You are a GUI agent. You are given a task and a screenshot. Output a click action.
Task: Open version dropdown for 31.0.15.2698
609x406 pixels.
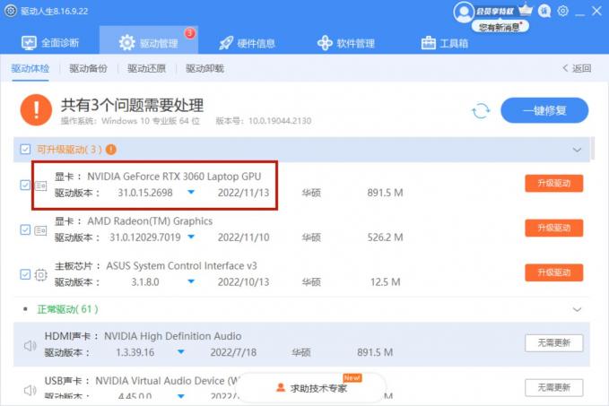click(x=191, y=192)
